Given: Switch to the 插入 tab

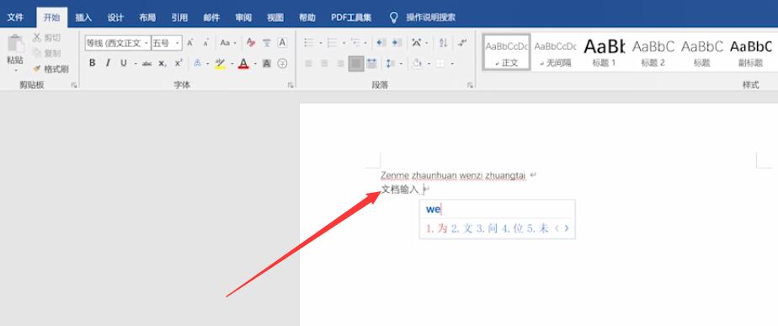Looking at the screenshot, I should [83, 18].
